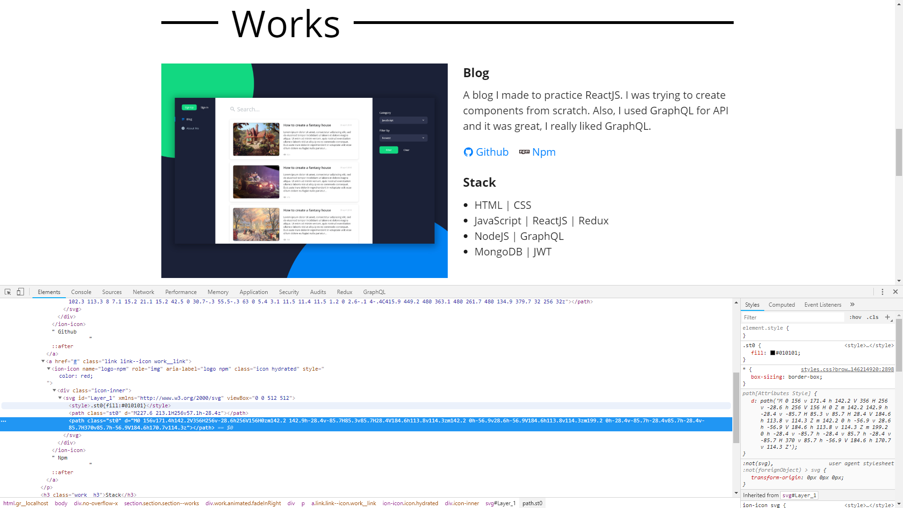This screenshot has height=508, width=903.
Task: Open styles.css source link in Styles pane
Action: pyautogui.click(x=847, y=370)
